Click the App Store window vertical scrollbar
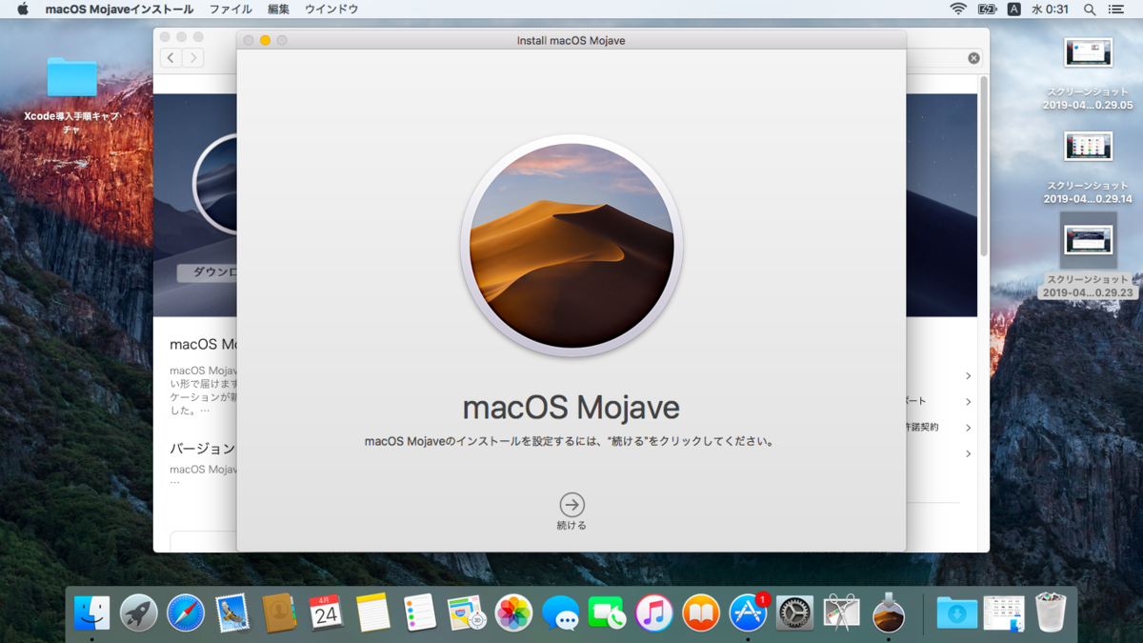 click(984, 167)
